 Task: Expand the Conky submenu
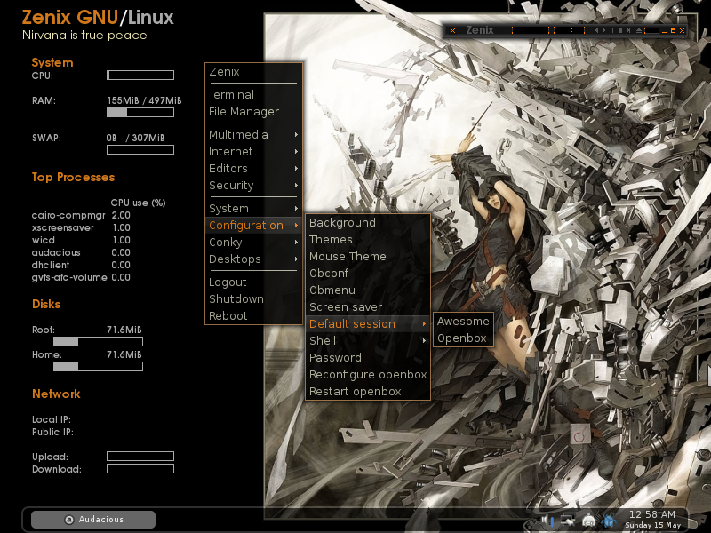(253, 242)
